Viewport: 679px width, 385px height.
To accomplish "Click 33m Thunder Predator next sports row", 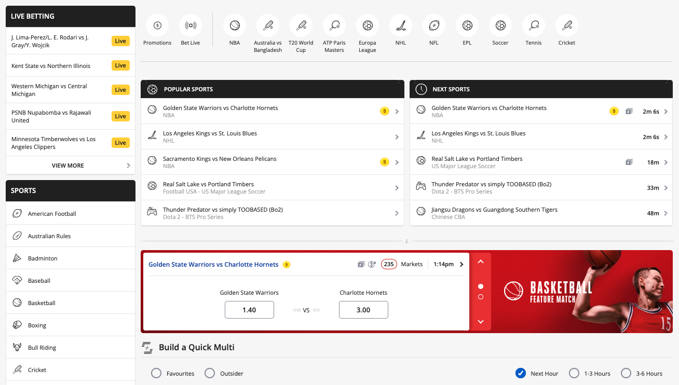I will [x=541, y=188].
